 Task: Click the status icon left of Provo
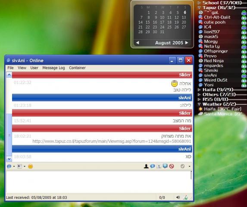200,56
